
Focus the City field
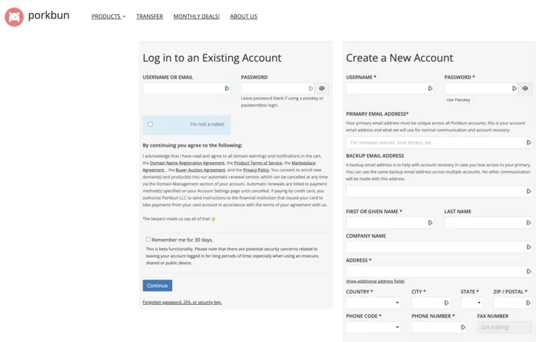click(431, 303)
